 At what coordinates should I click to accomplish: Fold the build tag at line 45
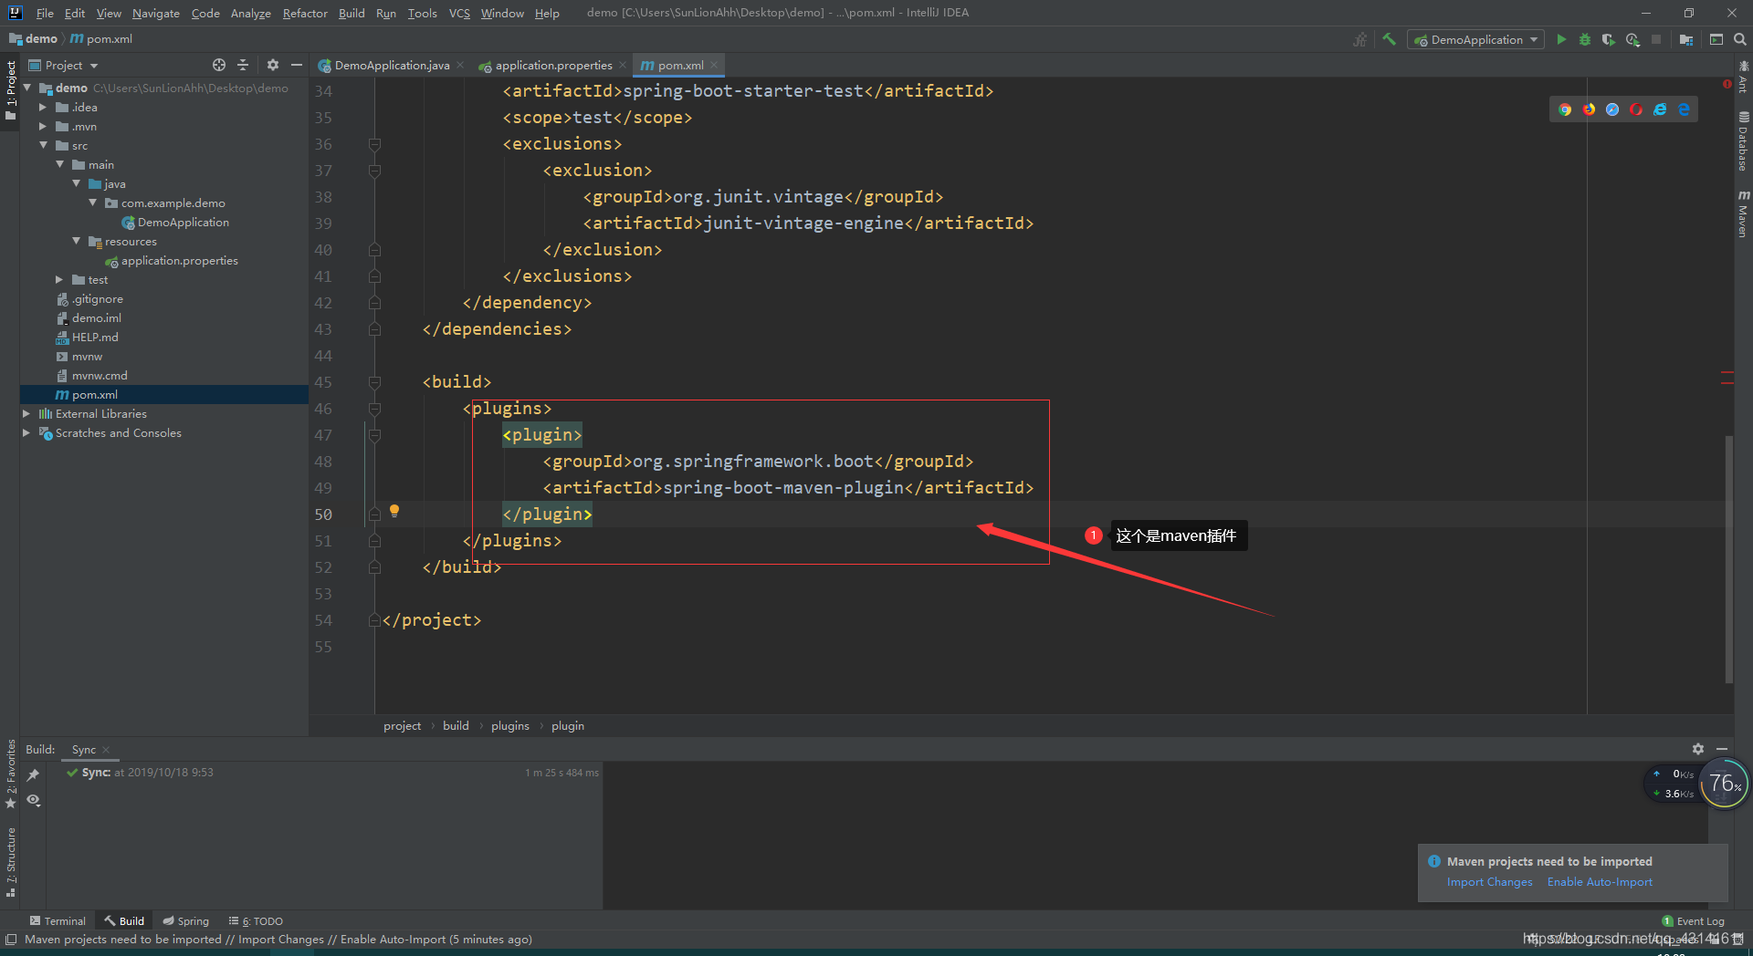pos(374,382)
